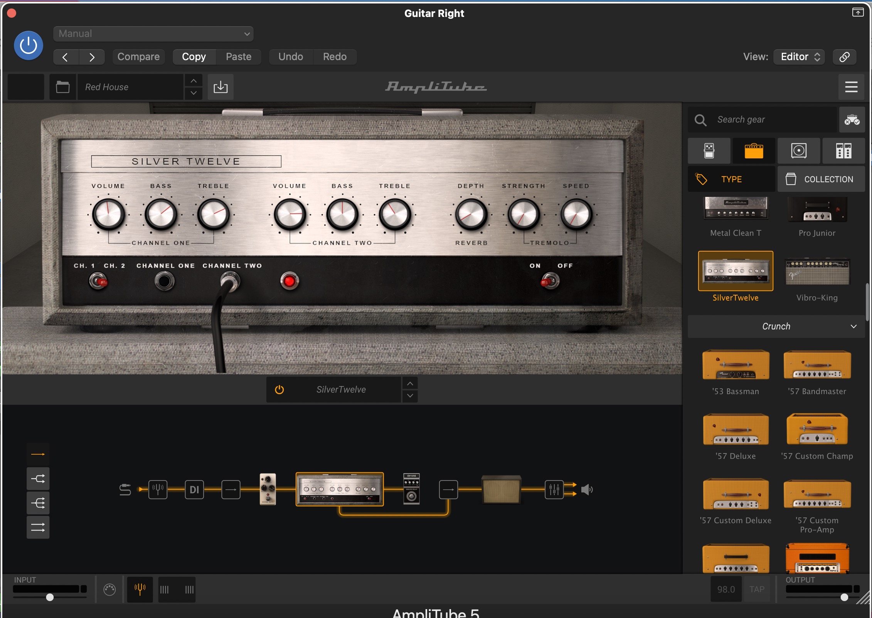
Task: Select the '57 Bandmaster amp
Action: point(817,372)
